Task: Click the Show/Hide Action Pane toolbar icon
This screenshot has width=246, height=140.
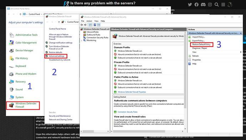Action: (98, 25)
